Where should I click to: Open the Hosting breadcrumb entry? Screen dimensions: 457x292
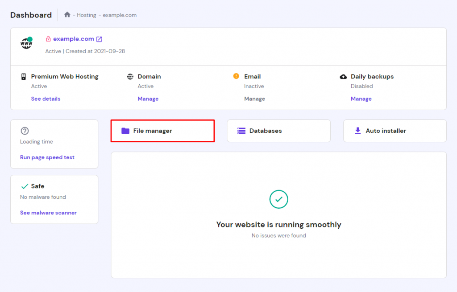[x=86, y=15]
